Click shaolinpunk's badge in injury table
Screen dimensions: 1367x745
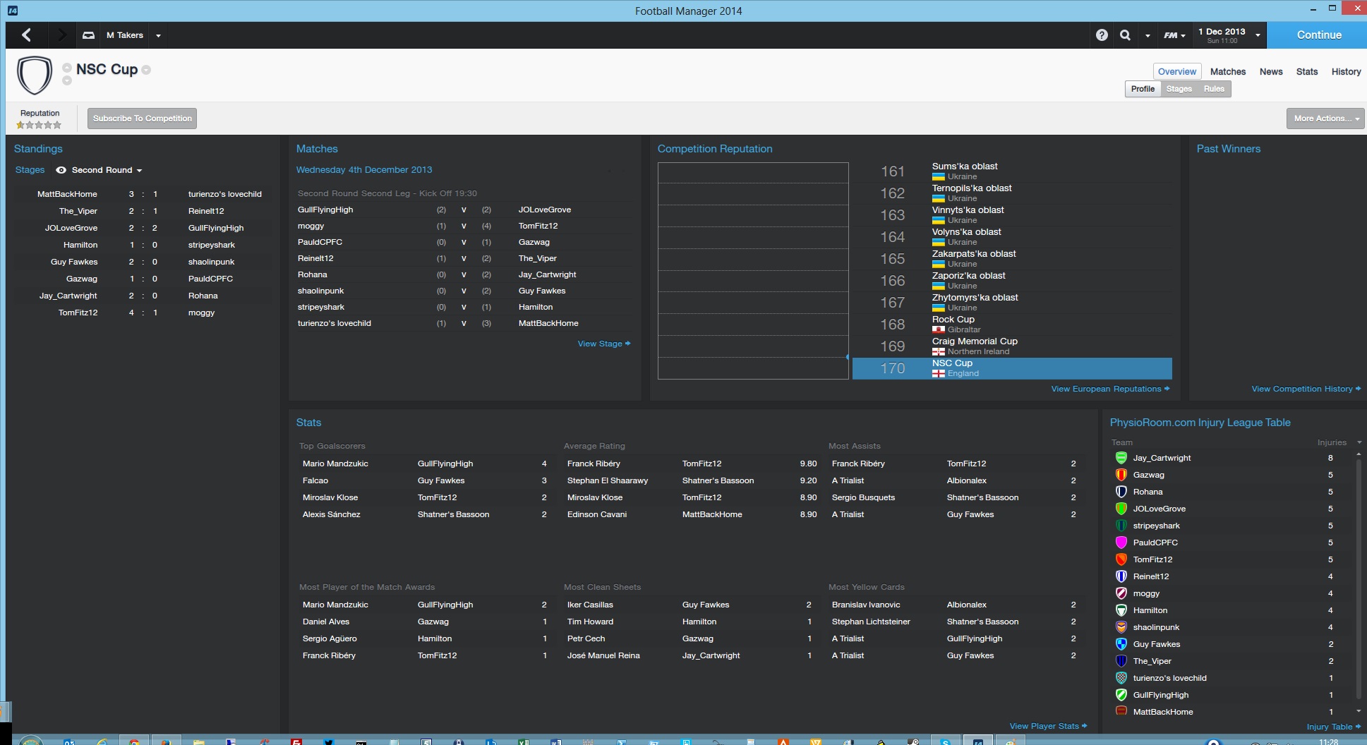1121,627
